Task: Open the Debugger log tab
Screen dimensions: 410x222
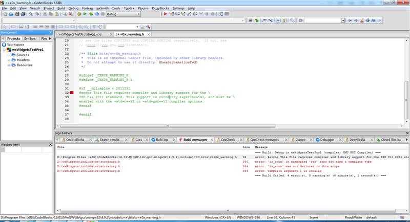Action: click(x=327, y=140)
